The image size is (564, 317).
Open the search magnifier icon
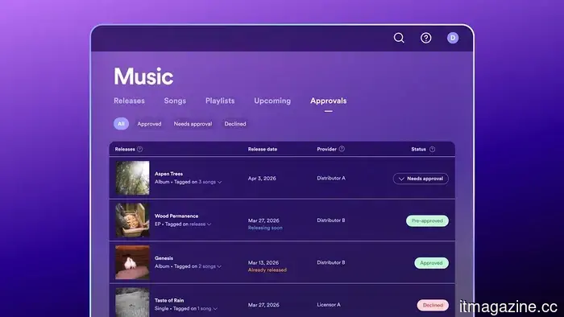click(x=399, y=38)
